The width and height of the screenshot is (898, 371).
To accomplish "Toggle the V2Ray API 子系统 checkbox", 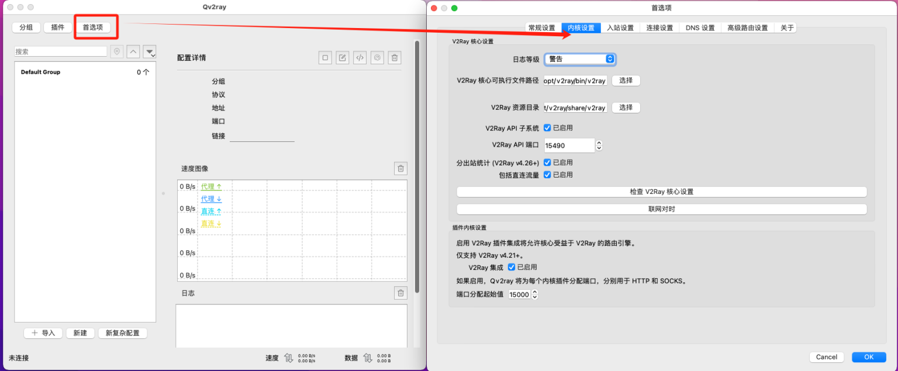I will [x=547, y=128].
